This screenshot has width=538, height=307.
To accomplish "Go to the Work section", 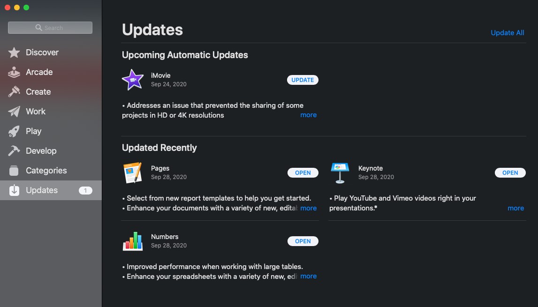I will (36, 112).
